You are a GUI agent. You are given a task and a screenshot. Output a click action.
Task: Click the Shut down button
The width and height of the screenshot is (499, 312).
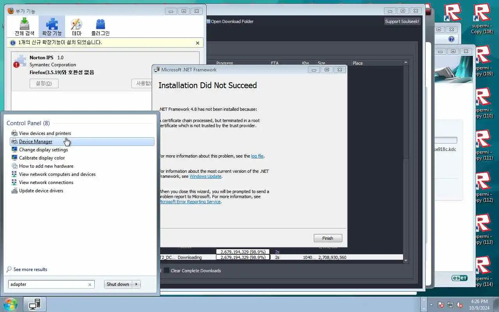[x=118, y=284]
